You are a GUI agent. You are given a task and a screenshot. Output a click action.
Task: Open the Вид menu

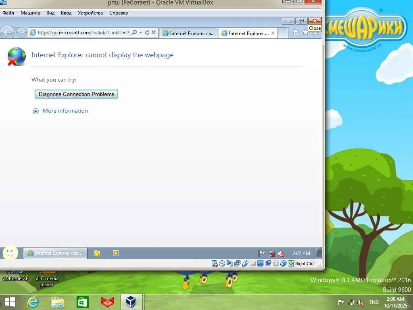(50, 13)
